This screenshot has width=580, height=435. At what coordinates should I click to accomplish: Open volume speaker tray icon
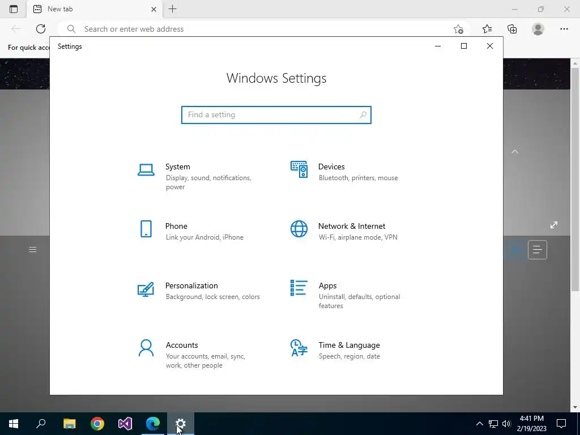pos(506,424)
